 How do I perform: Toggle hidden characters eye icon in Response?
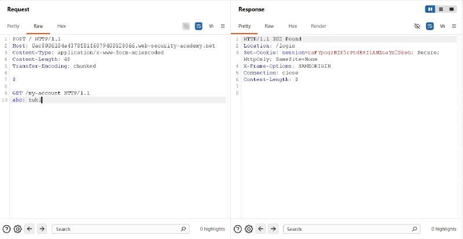tap(417, 26)
